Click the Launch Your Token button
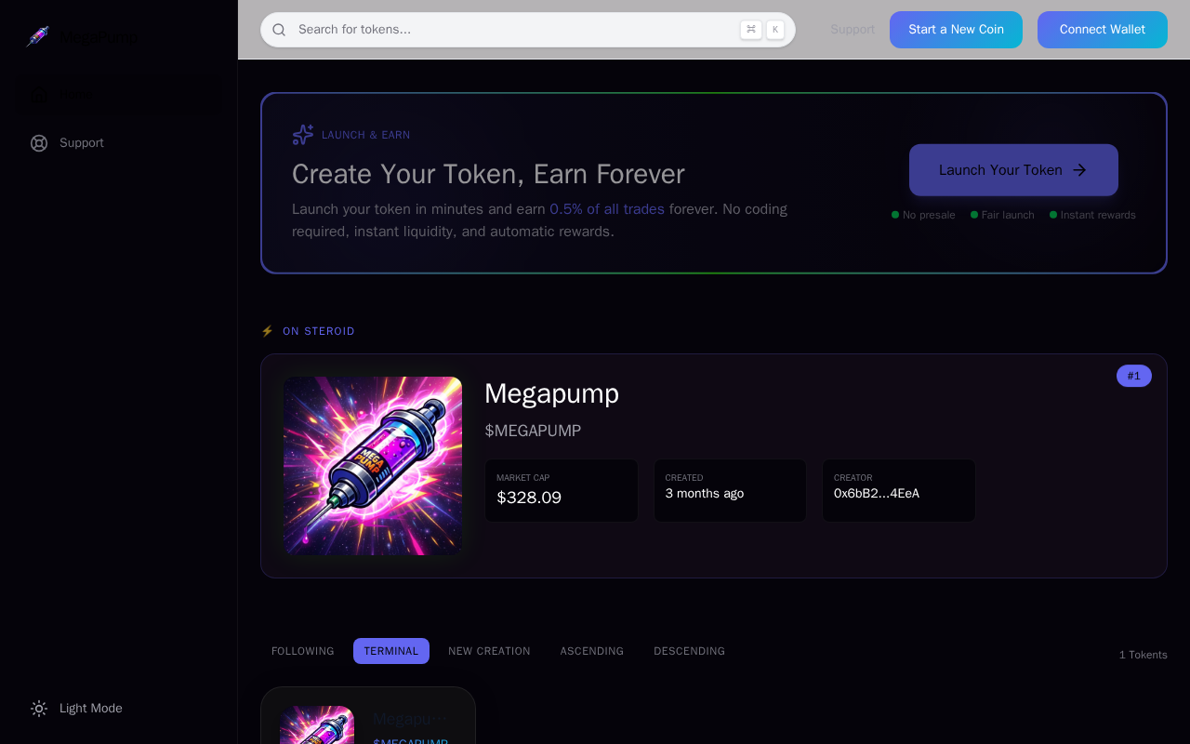 coord(1013,170)
